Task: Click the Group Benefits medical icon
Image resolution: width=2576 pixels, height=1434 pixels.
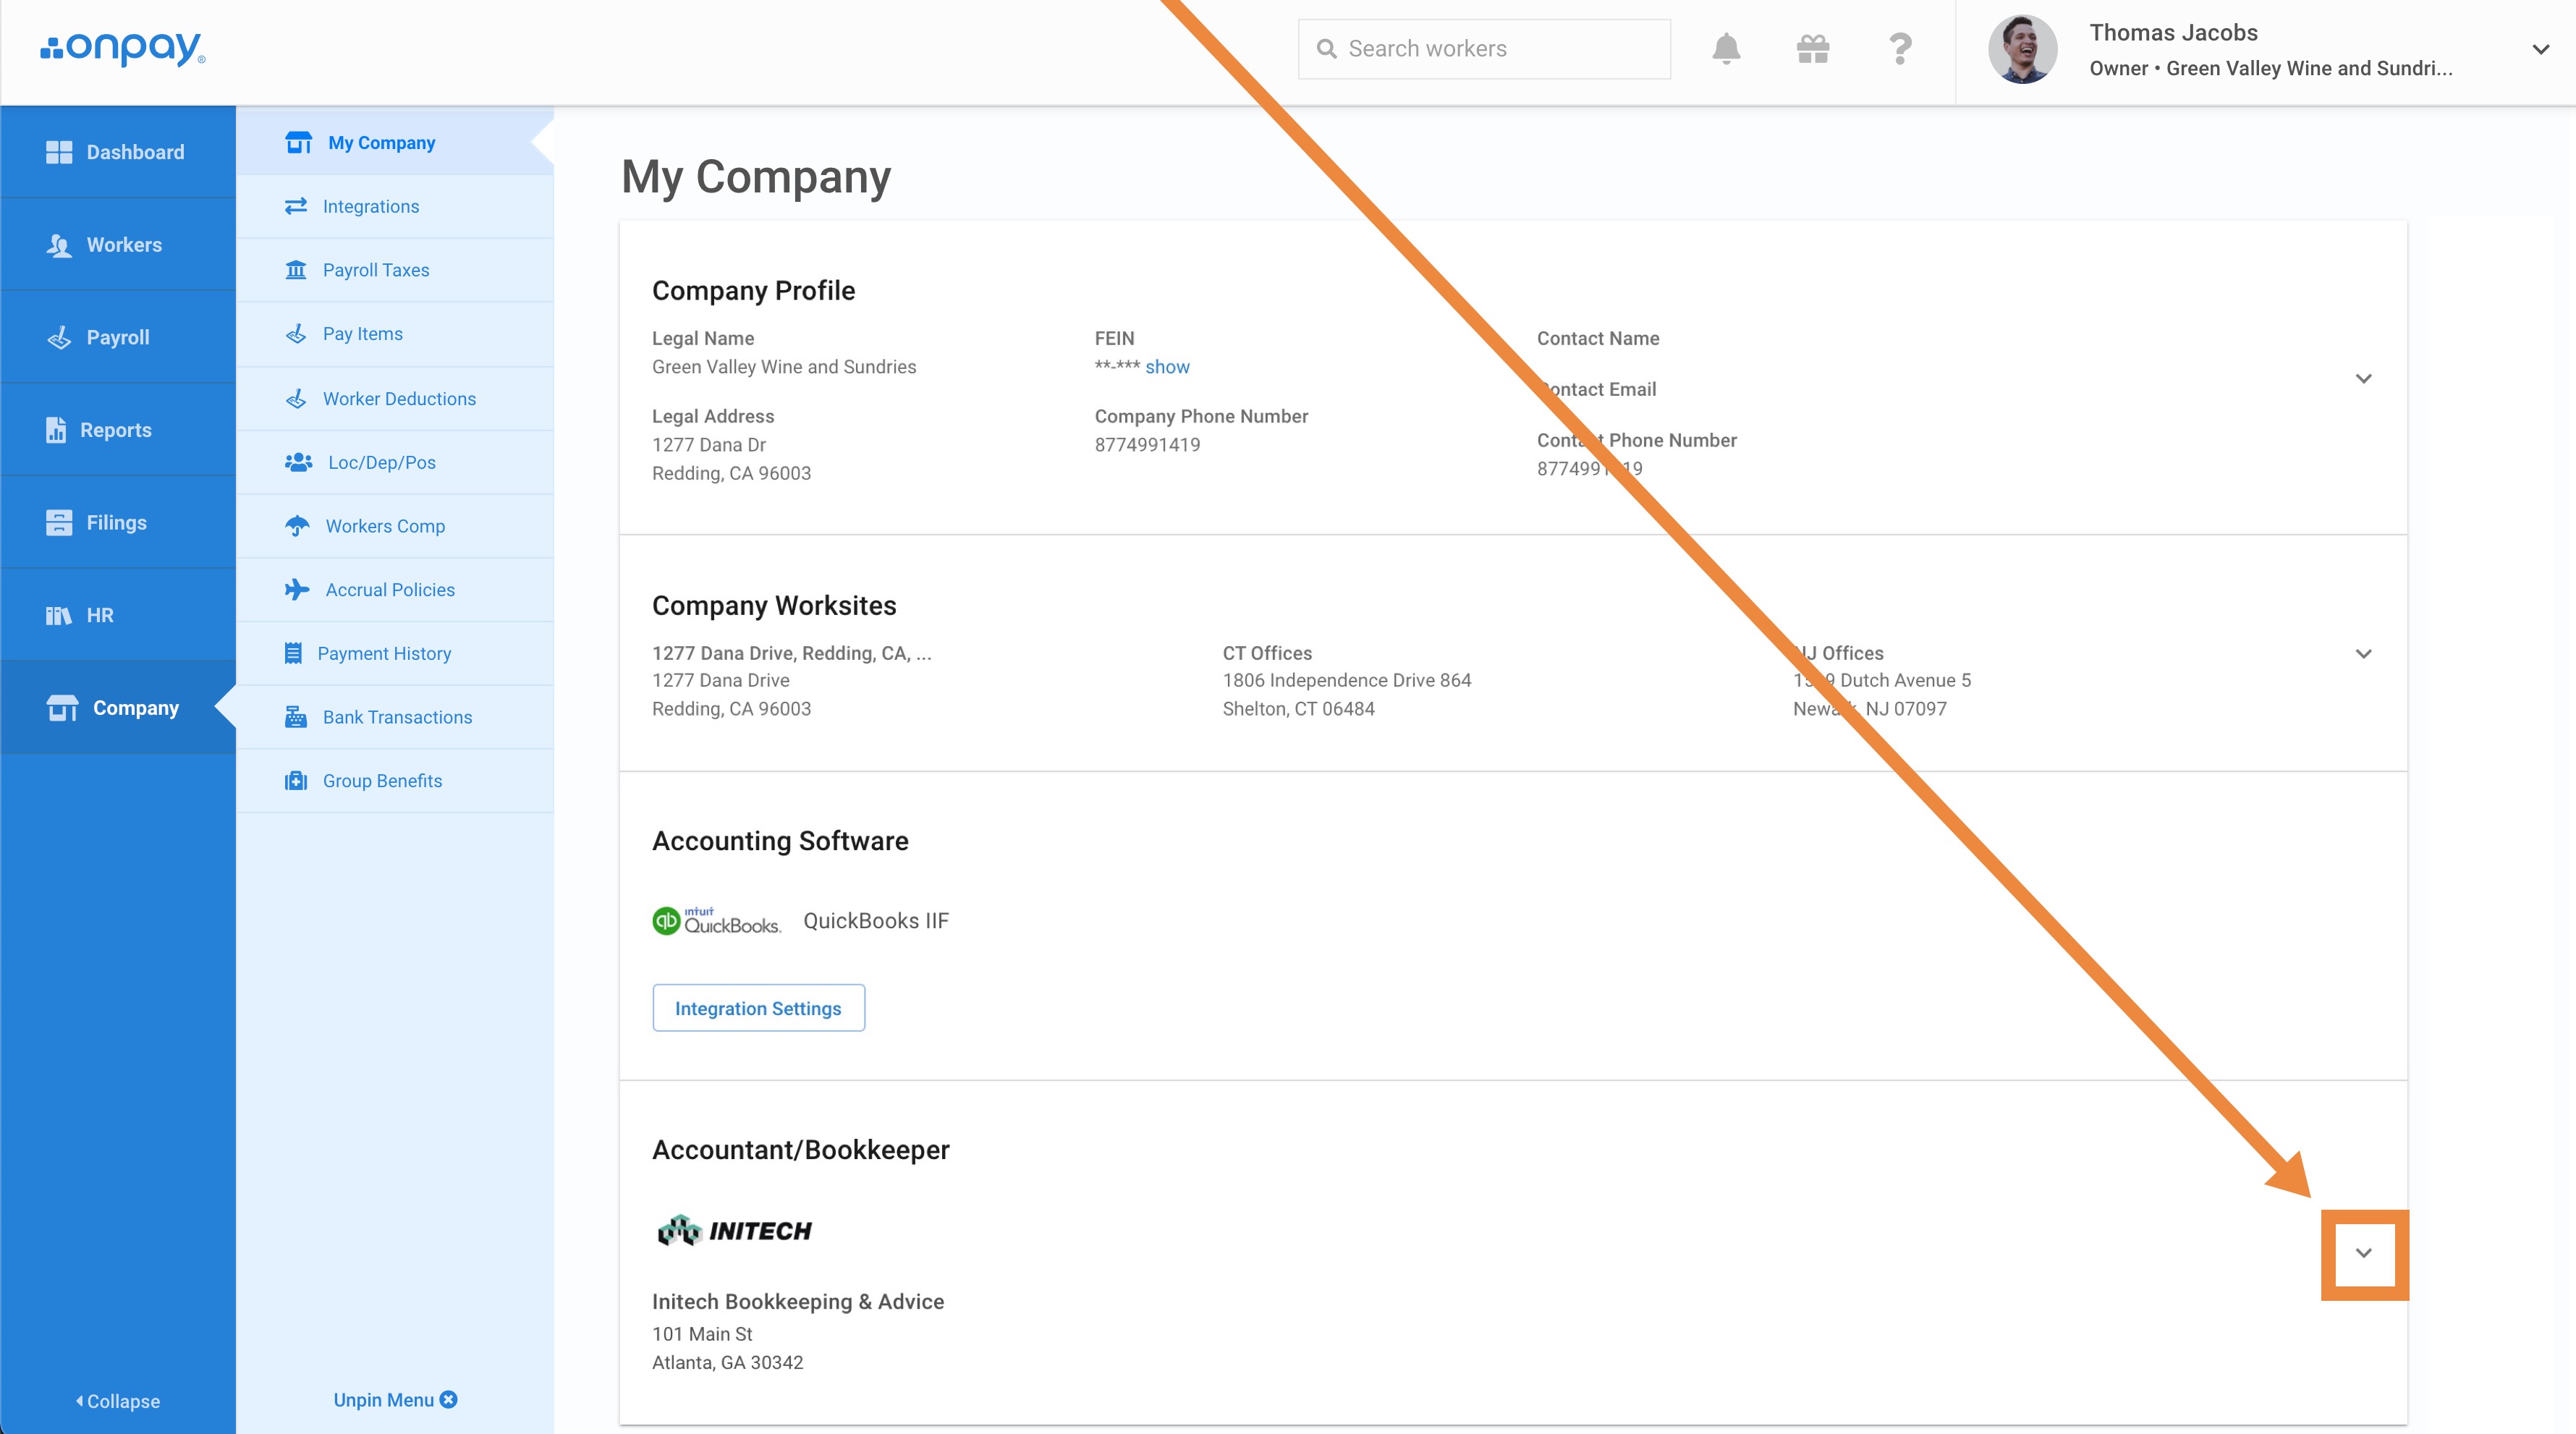Action: coord(296,781)
